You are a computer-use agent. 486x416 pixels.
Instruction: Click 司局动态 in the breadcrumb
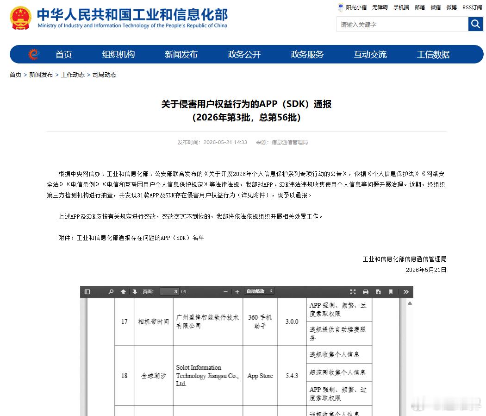[x=105, y=75]
